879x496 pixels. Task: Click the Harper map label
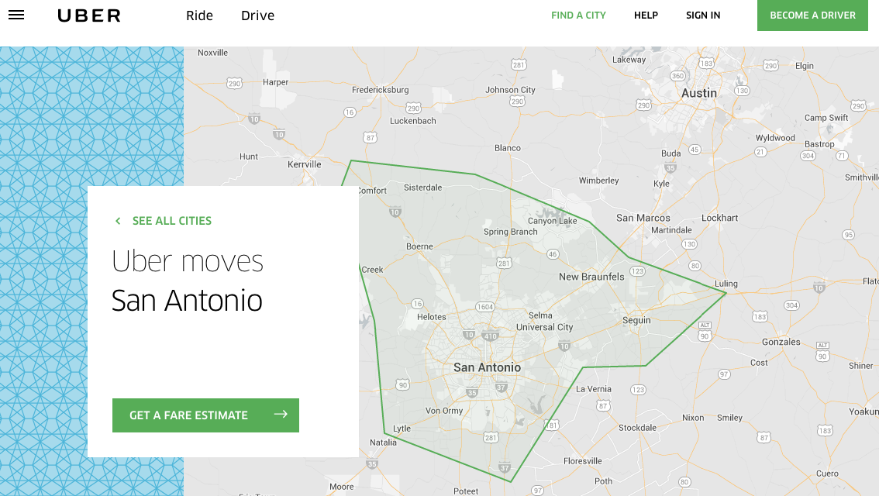point(275,82)
